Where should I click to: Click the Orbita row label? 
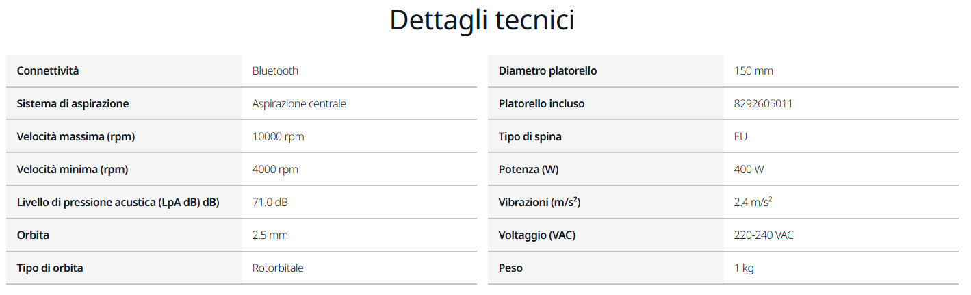(33, 235)
